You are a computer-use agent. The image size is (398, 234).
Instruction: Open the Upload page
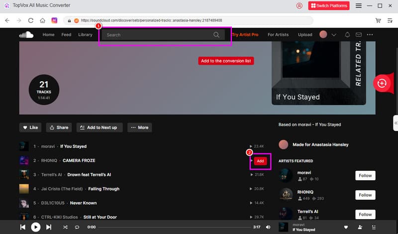click(305, 34)
